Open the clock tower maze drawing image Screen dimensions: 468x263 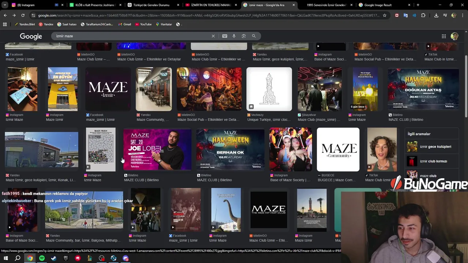(x=269, y=89)
